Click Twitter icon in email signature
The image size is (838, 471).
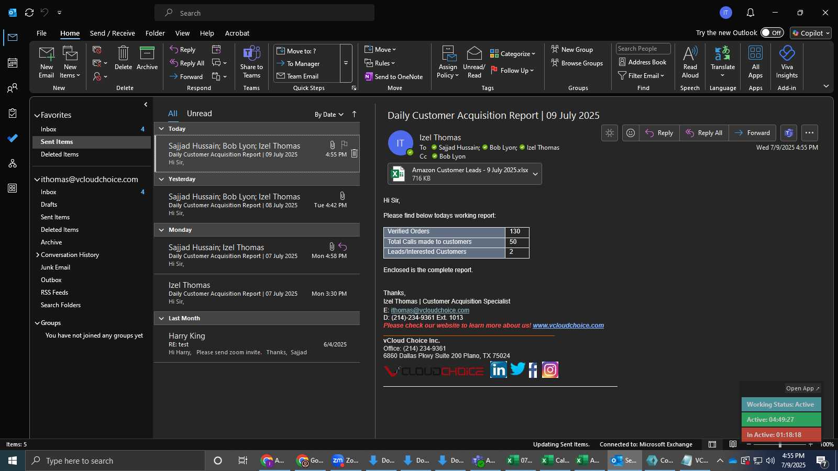(x=517, y=369)
